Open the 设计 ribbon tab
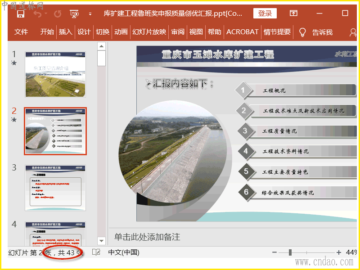Viewport: 360px width, 270px height. pos(84,32)
